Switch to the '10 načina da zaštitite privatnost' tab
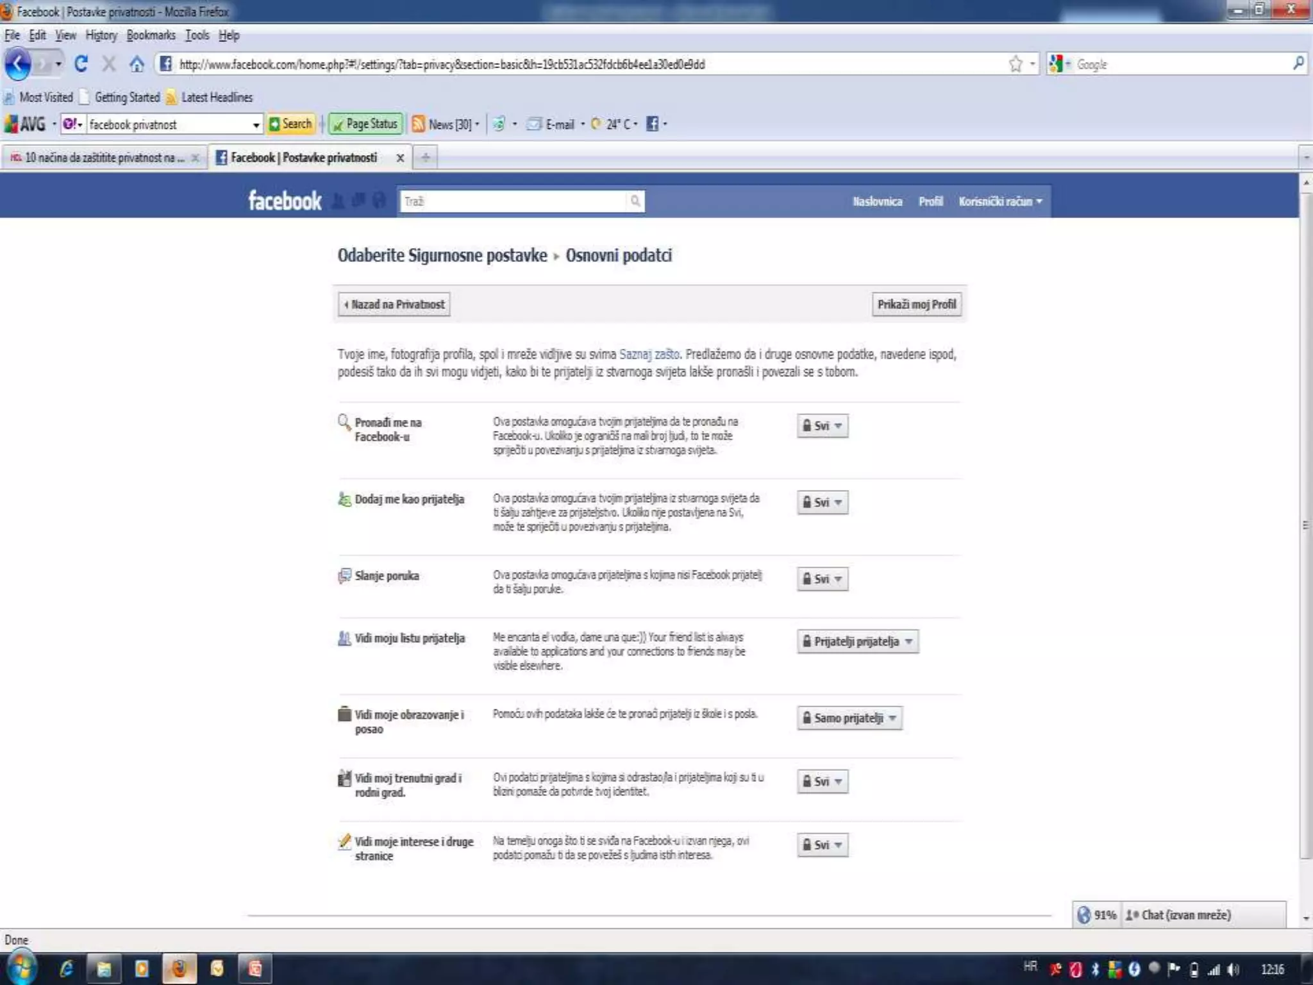The height and width of the screenshot is (985, 1313). click(x=103, y=158)
